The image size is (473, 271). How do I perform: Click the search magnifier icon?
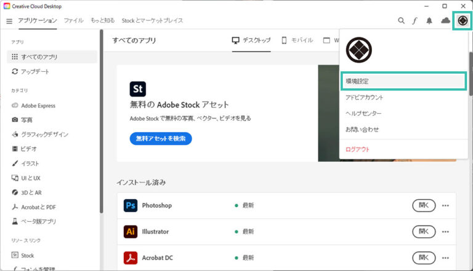pos(402,21)
